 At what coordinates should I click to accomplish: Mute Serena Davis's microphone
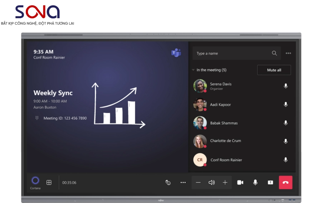click(286, 86)
